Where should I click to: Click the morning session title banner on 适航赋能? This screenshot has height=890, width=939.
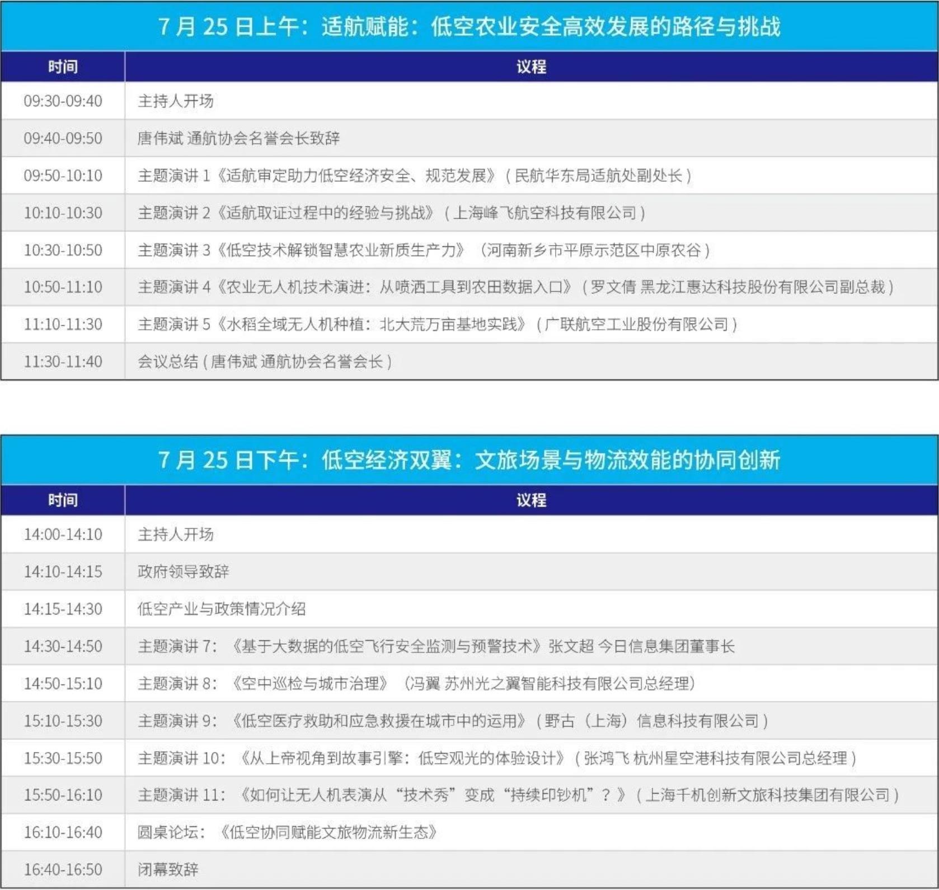[x=469, y=26]
